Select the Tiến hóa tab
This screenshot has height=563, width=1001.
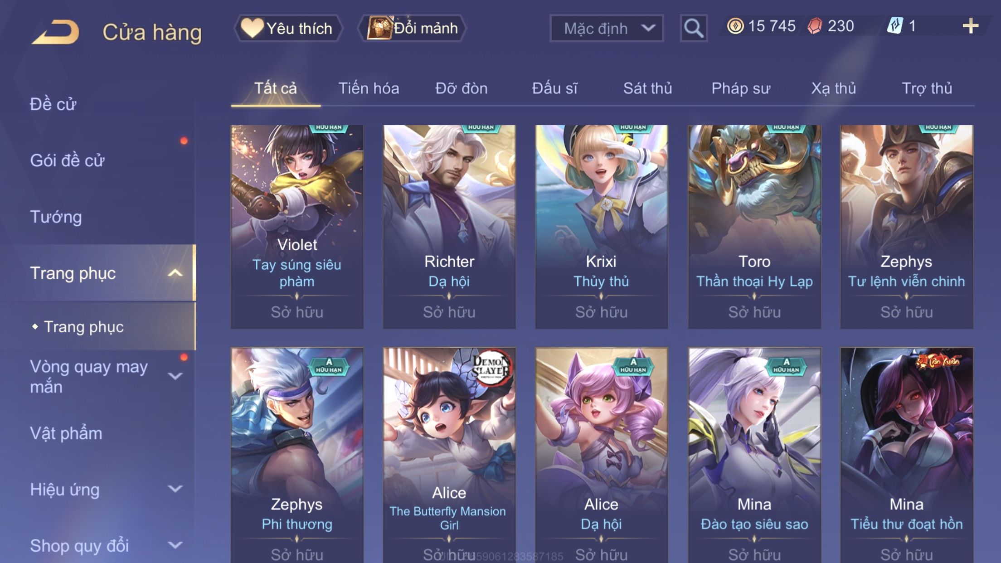pos(369,88)
